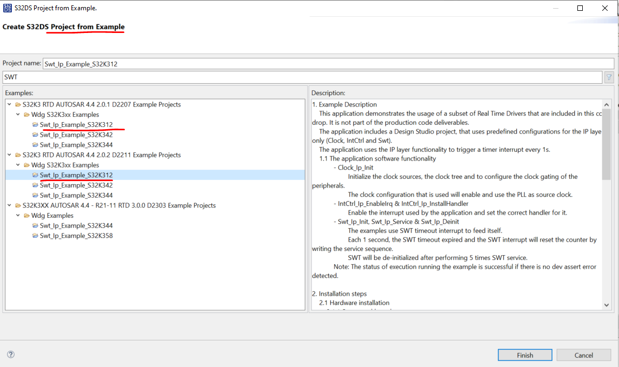The height and width of the screenshot is (367, 619).
Task: Collapse the S32K3 RTD AUTOSAR 4.4 2.0.2 D2211 node
Action: pos(10,155)
